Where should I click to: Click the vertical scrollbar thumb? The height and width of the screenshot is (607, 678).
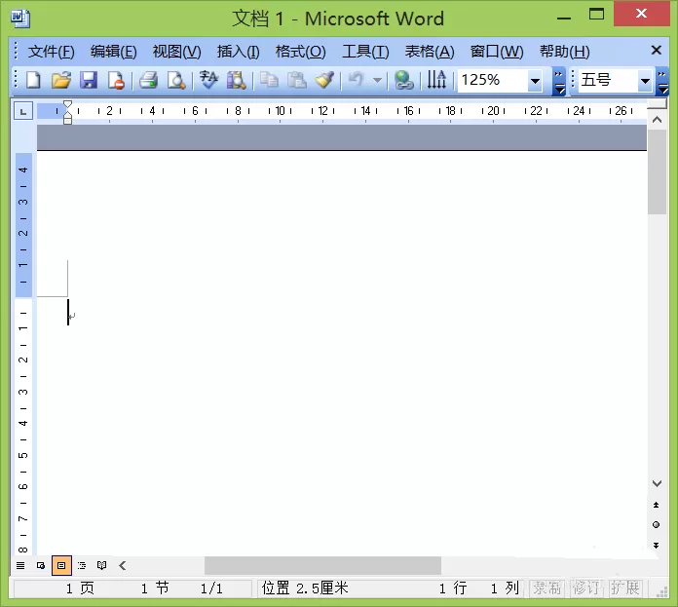(657, 172)
